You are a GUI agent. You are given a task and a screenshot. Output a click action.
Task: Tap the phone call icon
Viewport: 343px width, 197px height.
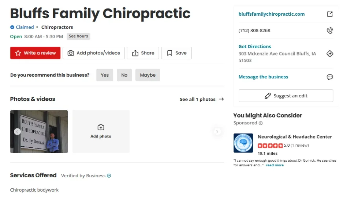coord(330,31)
